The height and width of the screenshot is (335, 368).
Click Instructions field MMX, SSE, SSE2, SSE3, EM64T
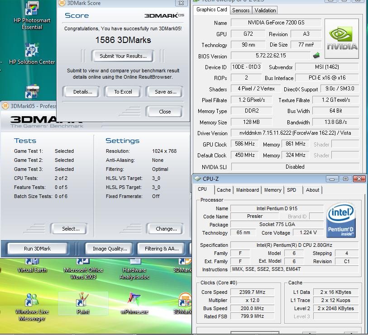click(x=294, y=269)
